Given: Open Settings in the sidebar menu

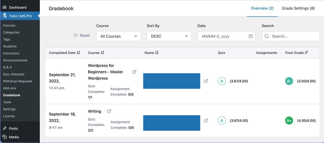Looking at the screenshot, I should (x=9, y=109).
